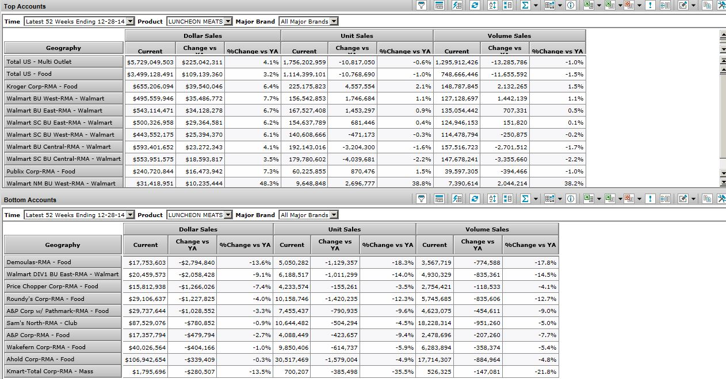Open Major Brand dropdown in Bottom Accounts

[334, 215]
